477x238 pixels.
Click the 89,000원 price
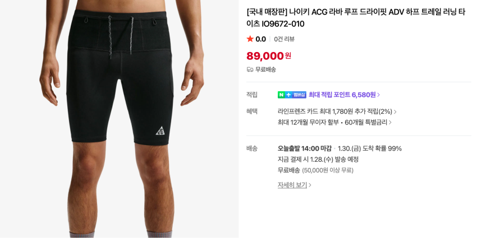268,56
